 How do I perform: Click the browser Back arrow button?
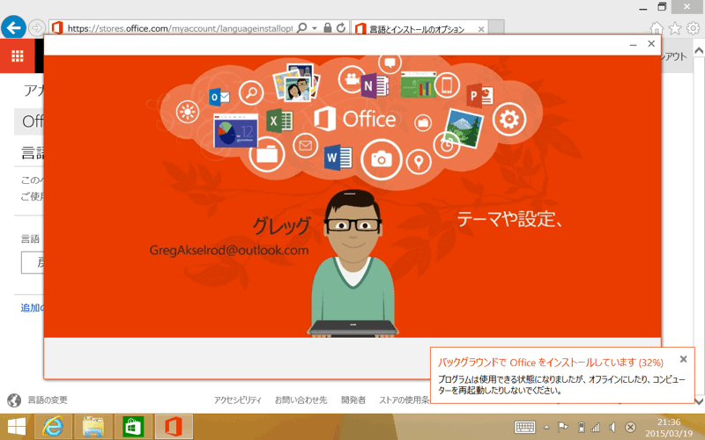pyautogui.click(x=13, y=28)
